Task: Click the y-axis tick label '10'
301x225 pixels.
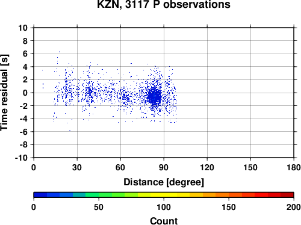Action: coord(23,28)
